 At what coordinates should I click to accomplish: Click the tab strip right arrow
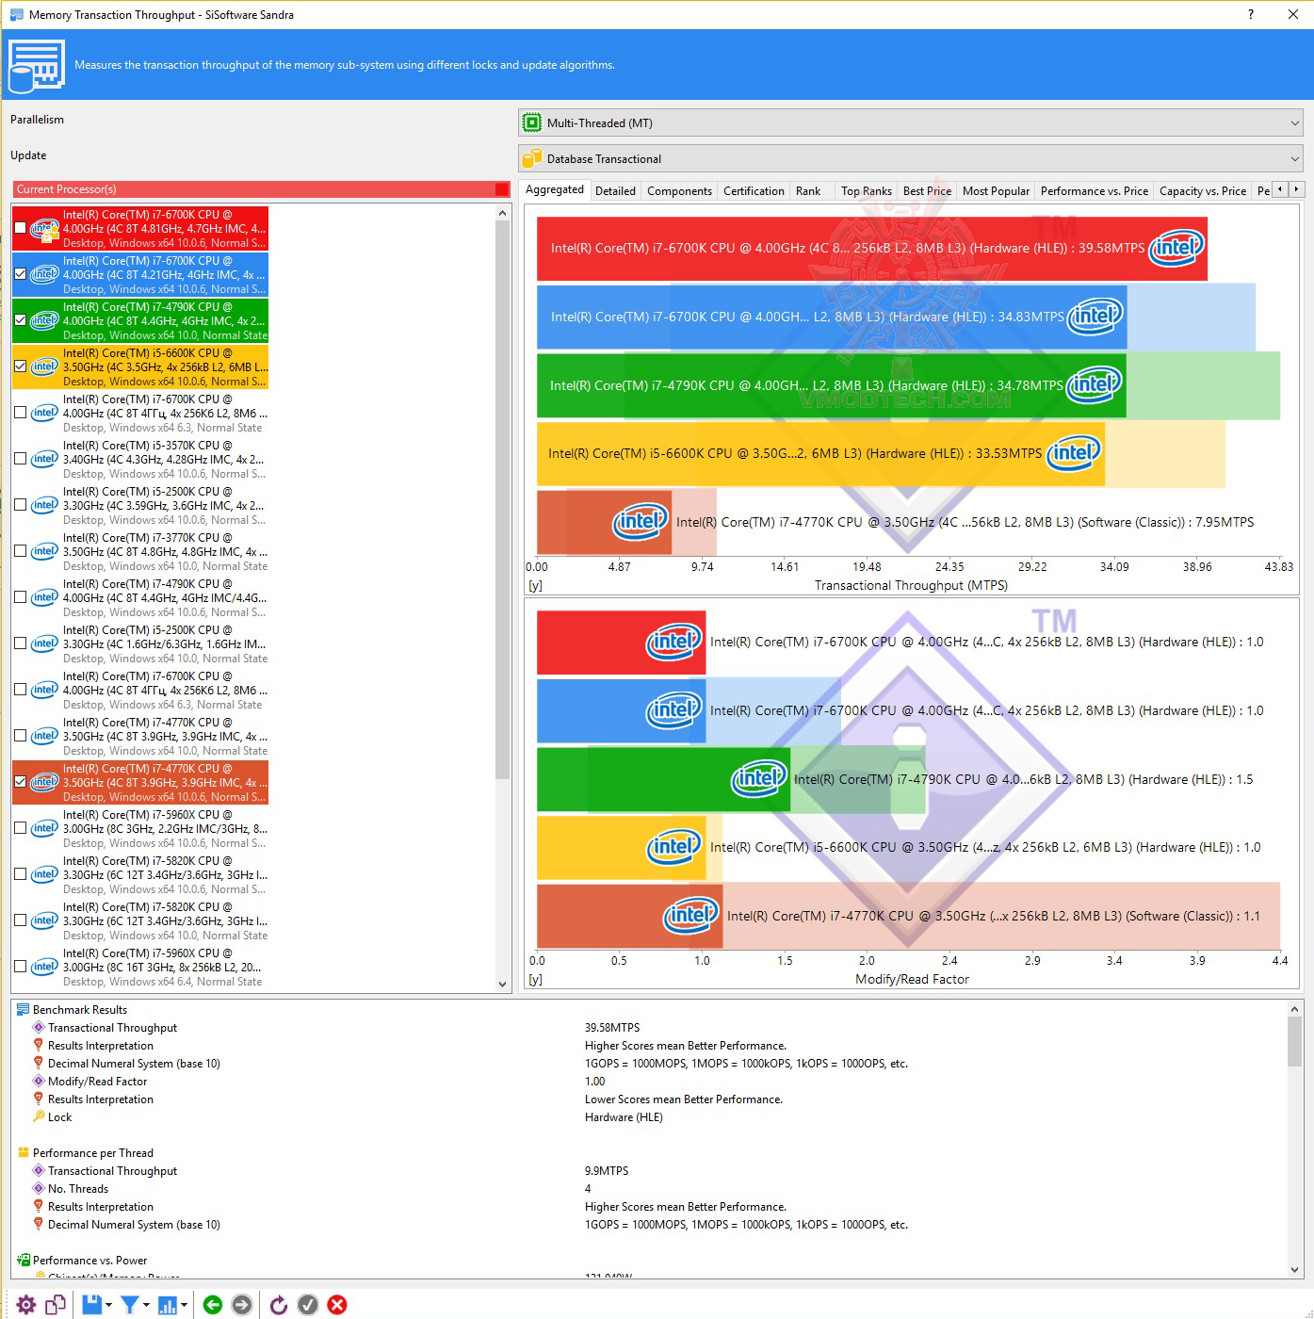[x=1296, y=189]
